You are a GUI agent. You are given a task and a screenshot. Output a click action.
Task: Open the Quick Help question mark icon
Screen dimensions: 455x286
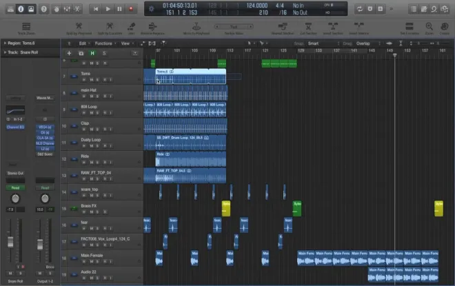coord(44,8)
